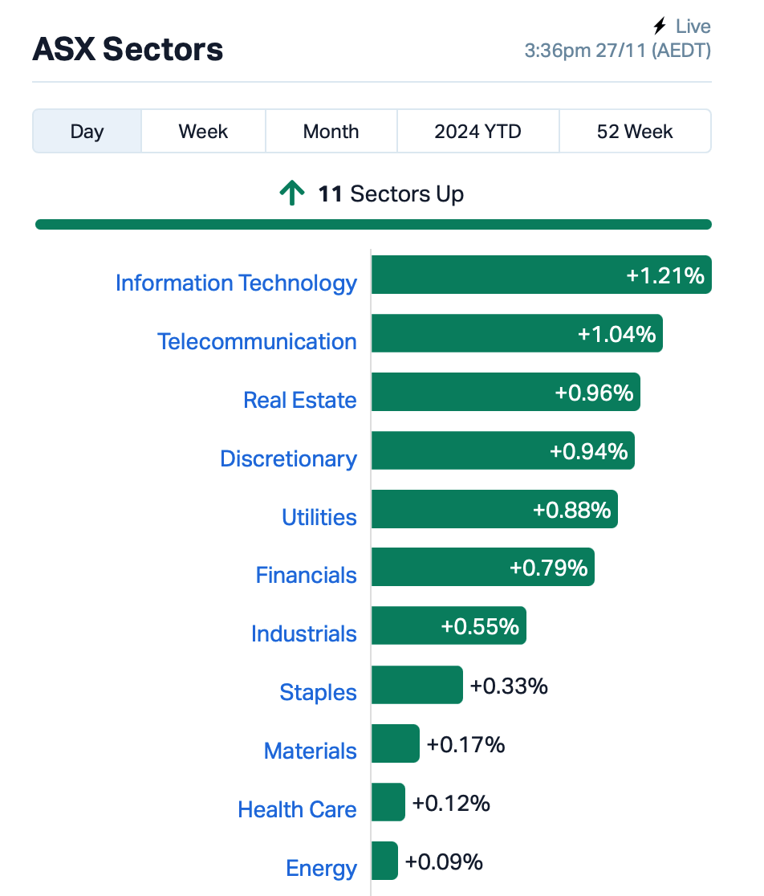The image size is (764, 896).
Task: Open the Health Care sector link
Action: click(297, 810)
